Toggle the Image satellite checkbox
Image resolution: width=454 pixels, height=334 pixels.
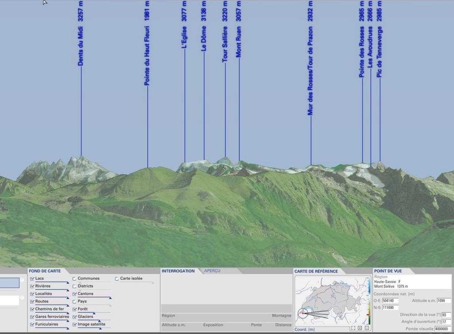coord(74,324)
